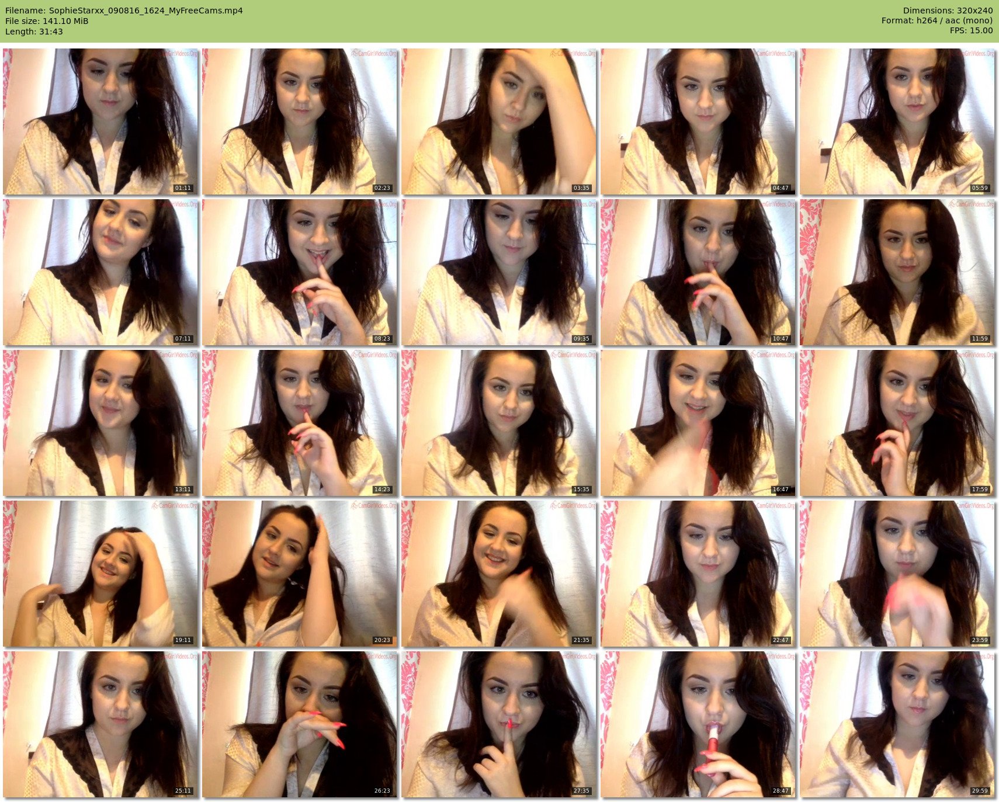The width and height of the screenshot is (999, 802).
Task: Click the File size 141.10 MiB label
Action: click(47, 21)
